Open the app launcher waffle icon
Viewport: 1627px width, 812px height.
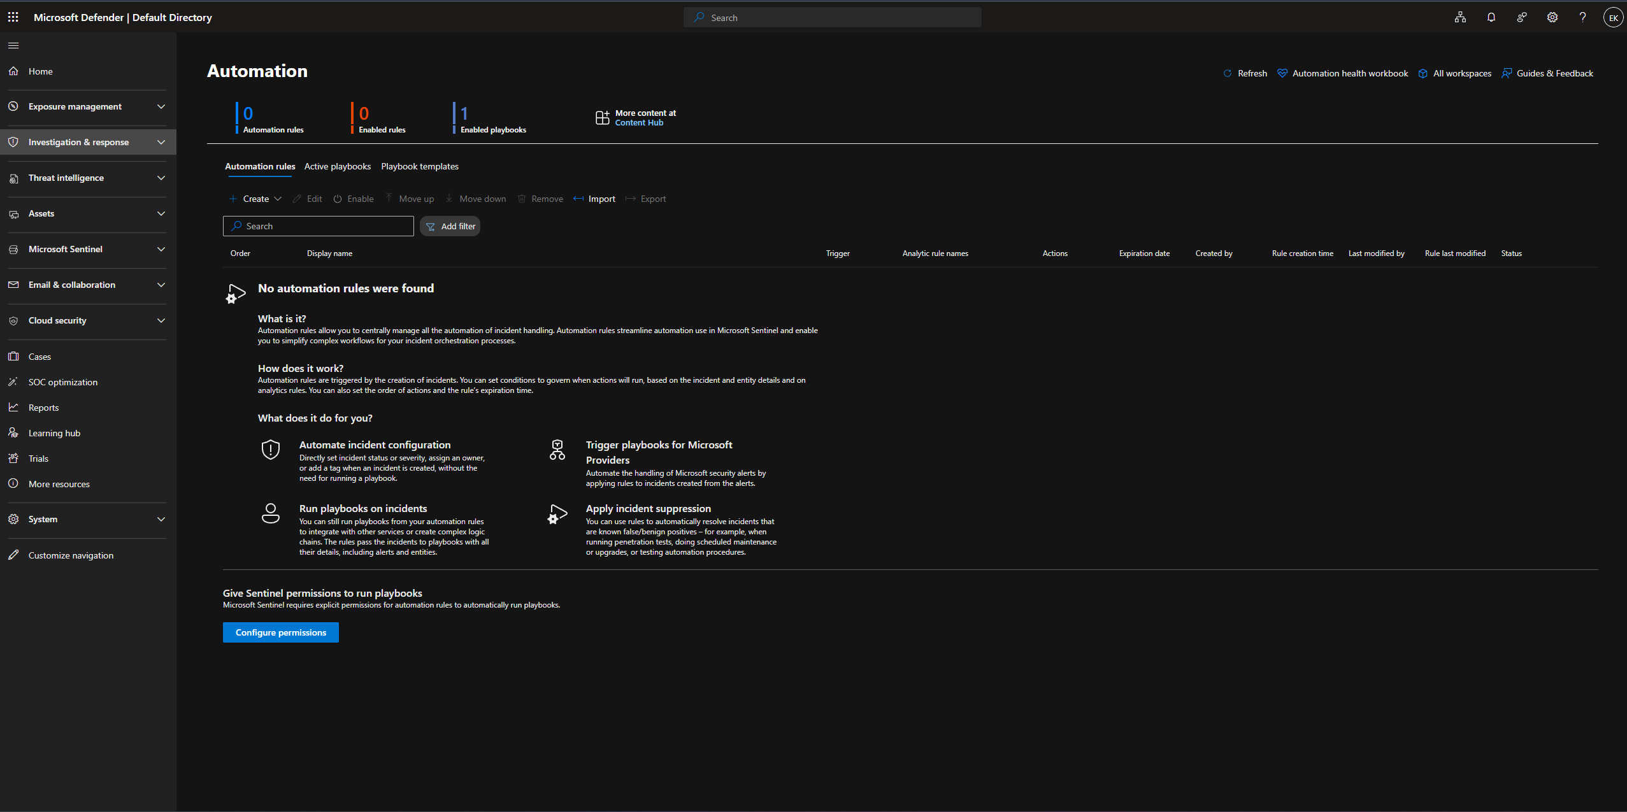click(x=13, y=17)
